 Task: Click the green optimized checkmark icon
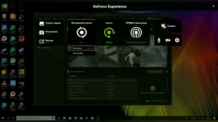click(153, 88)
